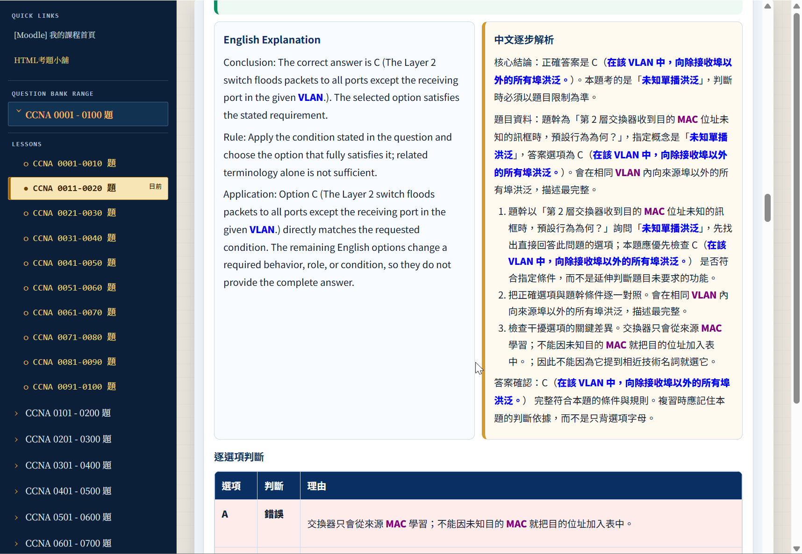The width and height of the screenshot is (802, 554).
Task: Open the [Moodle] 我的課程首頁 quick link
Action: point(55,35)
